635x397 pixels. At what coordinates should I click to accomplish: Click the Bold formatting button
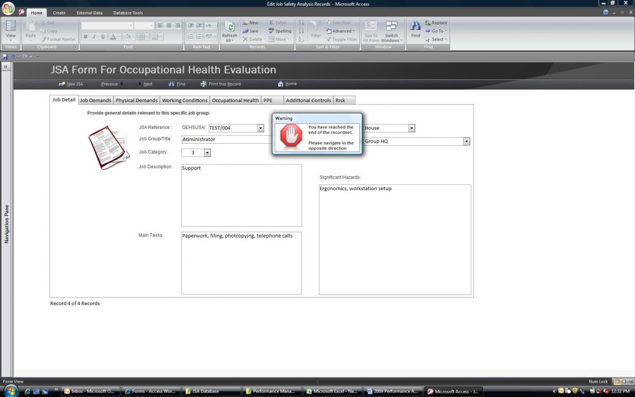(86, 37)
